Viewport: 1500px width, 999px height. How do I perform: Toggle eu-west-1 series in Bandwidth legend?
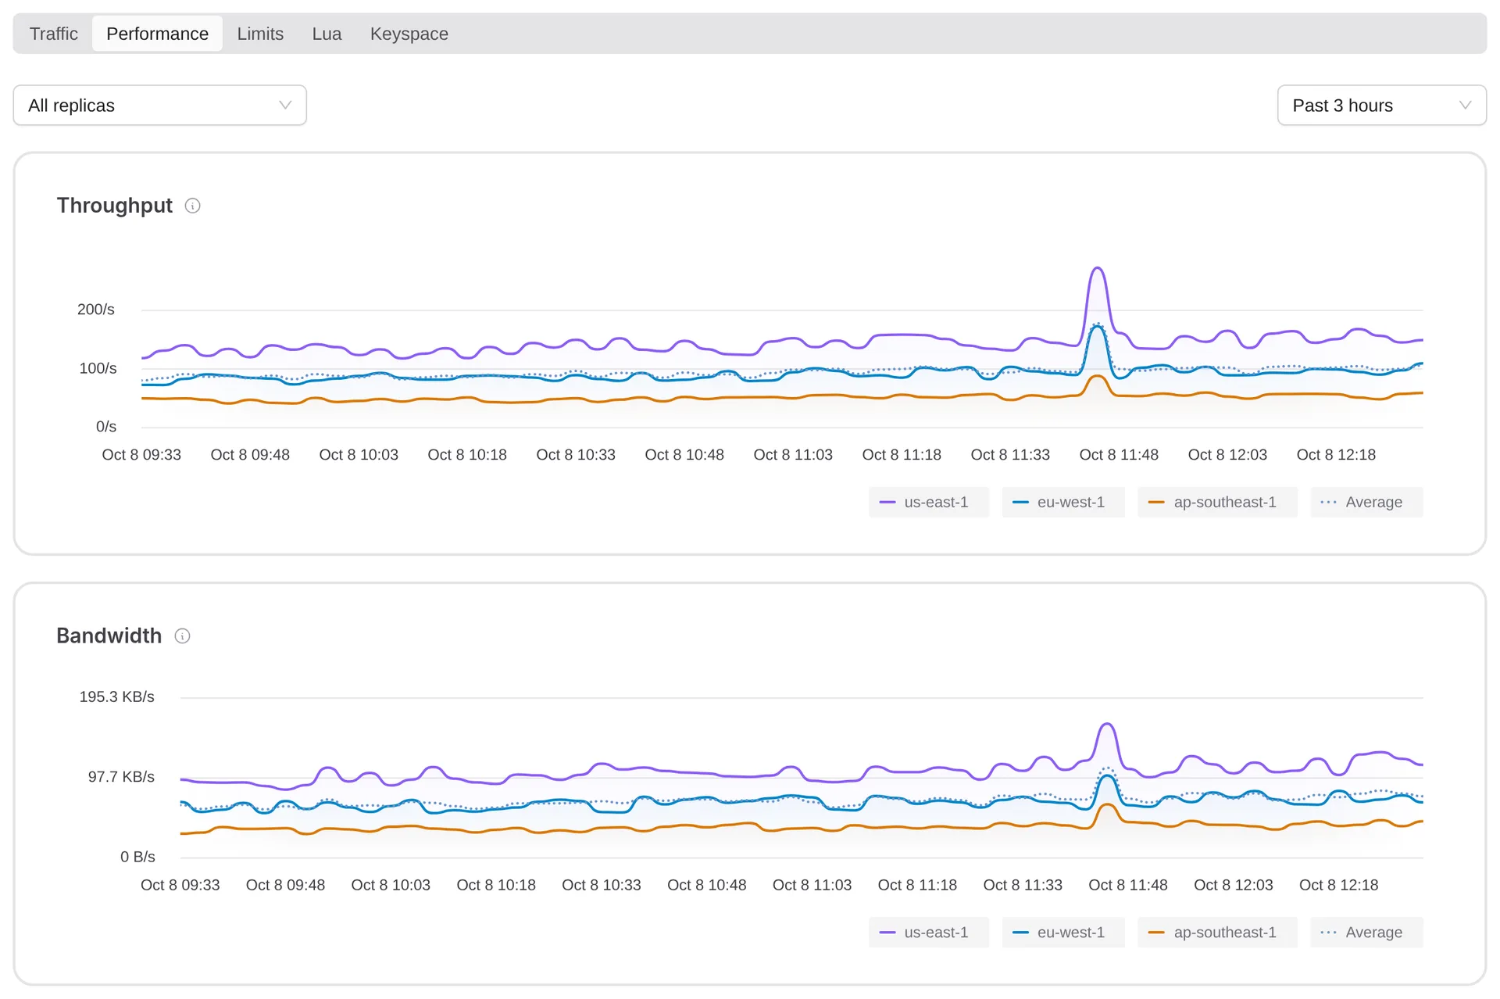click(x=1062, y=932)
